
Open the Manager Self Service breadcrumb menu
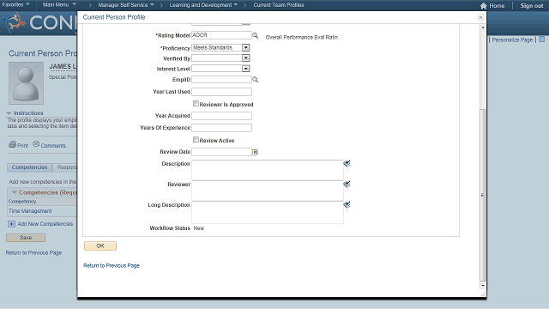126,5
